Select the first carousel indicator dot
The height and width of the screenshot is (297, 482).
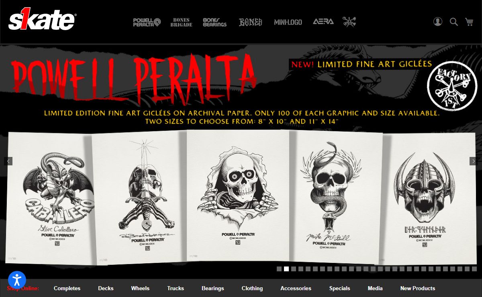pyautogui.click(x=279, y=269)
